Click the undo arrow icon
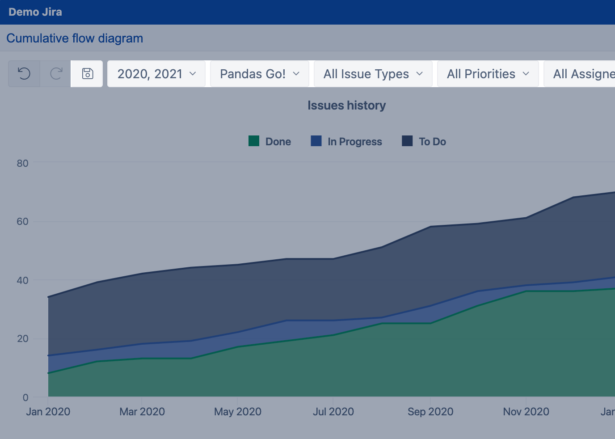The height and width of the screenshot is (439, 615). [x=24, y=74]
